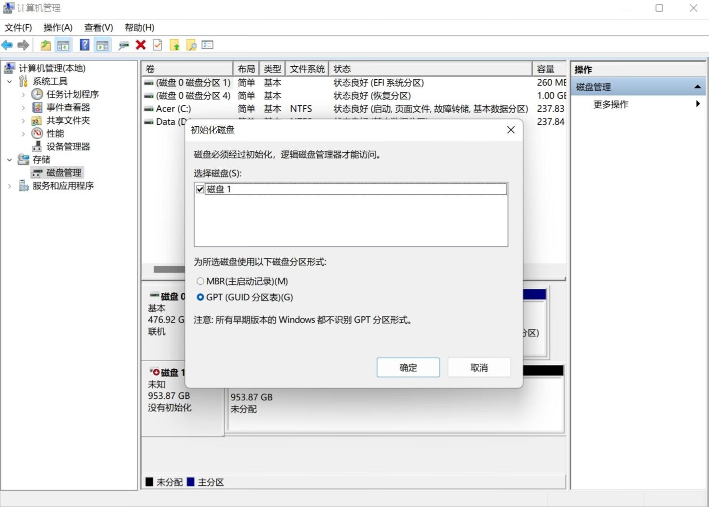This screenshot has width=709, height=507.
Task: Select the GPT partition style radio button
Action: pyautogui.click(x=200, y=297)
